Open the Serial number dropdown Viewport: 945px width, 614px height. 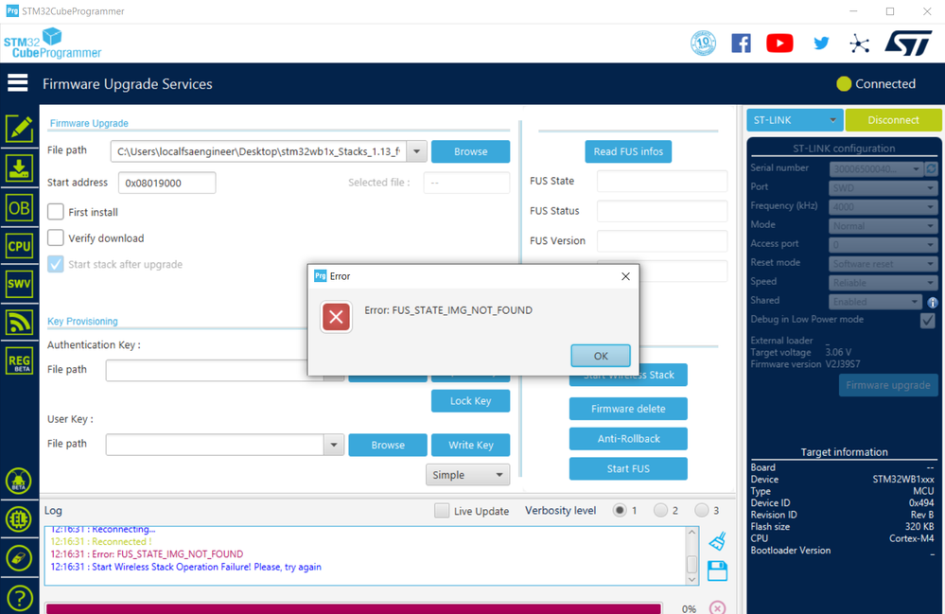876,168
